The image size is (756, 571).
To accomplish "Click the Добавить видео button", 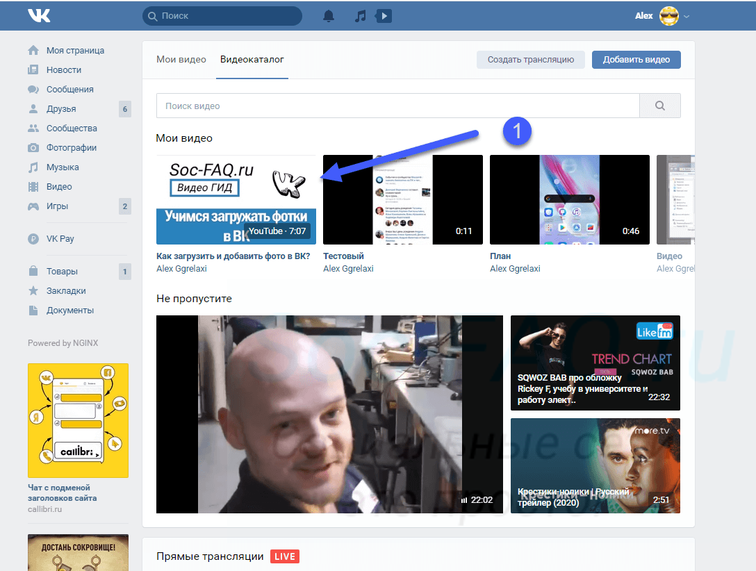I will pyautogui.click(x=636, y=59).
